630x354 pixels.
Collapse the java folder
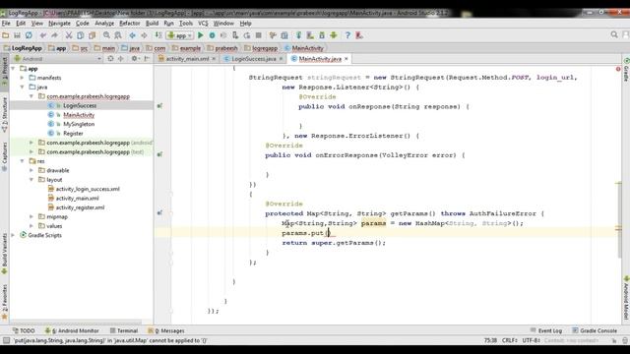22,88
